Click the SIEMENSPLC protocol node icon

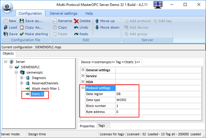17,67
